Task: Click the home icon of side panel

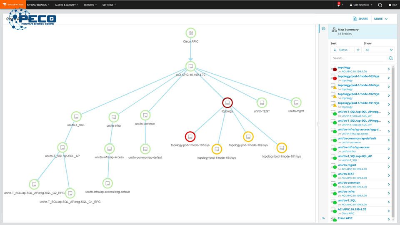Action: coord(323,28)
